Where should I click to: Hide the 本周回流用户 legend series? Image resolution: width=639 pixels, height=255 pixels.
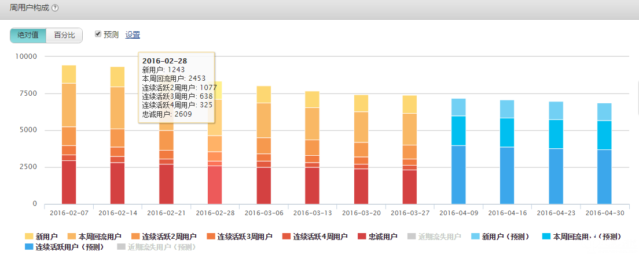pos(72,237)
